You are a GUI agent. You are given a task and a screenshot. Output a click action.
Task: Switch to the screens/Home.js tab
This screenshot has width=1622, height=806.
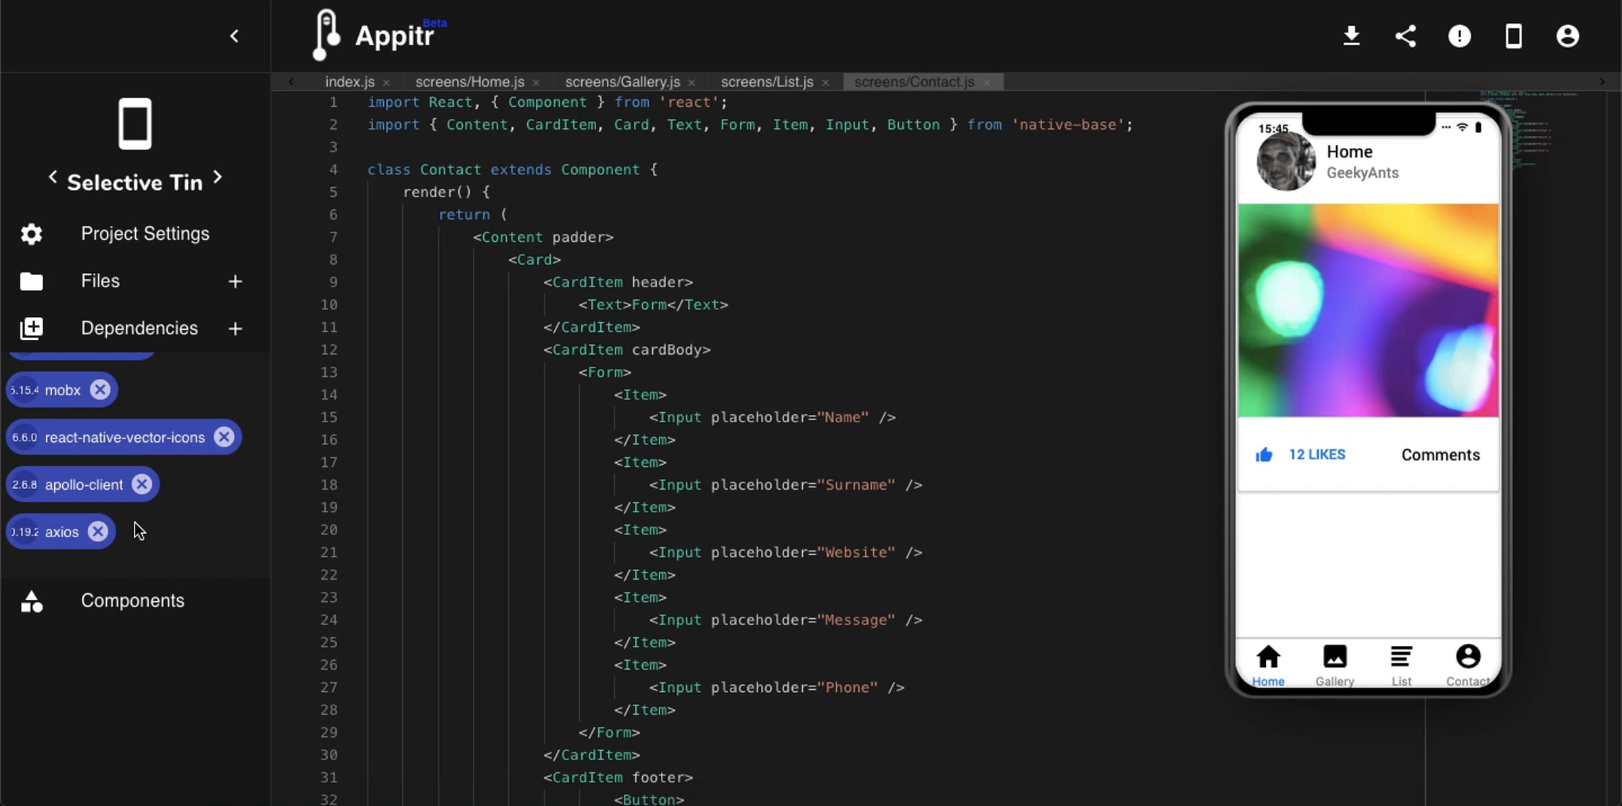(470, 82)
